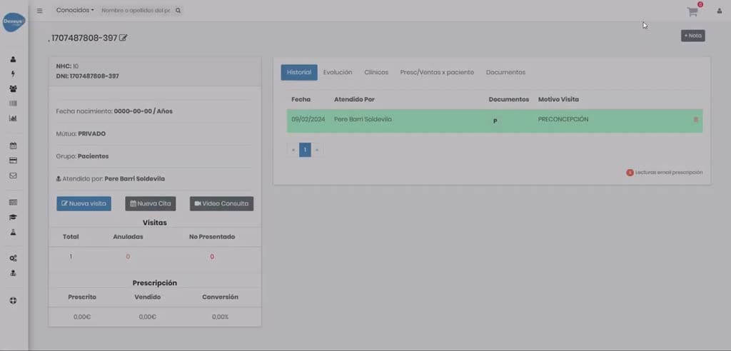Click the Lecturas email prescripción text
The width and height of the screenshot is (731, 351).
[669, 173]
